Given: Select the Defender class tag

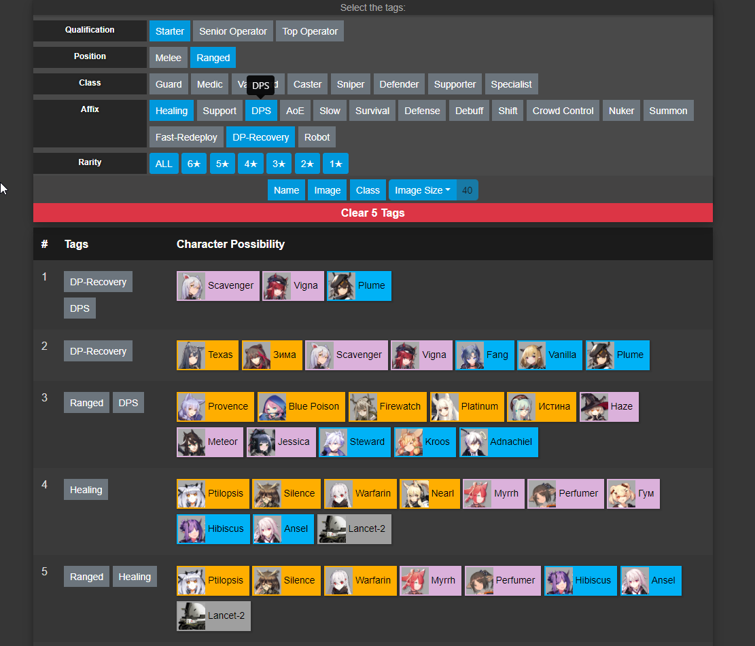Looking at the screenshot, I should (x=399, y=84).
